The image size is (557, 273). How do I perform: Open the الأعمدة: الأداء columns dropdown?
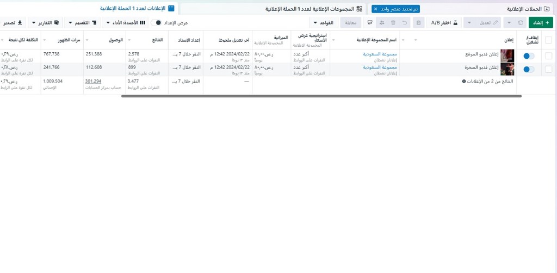(x=126, y=22)
